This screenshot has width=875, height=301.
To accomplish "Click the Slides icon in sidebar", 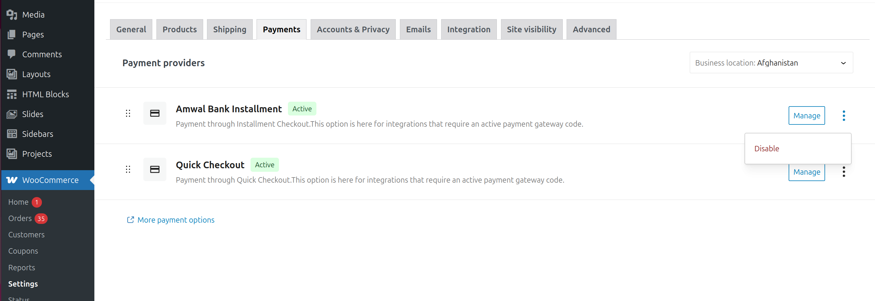I will click(12, 114).
